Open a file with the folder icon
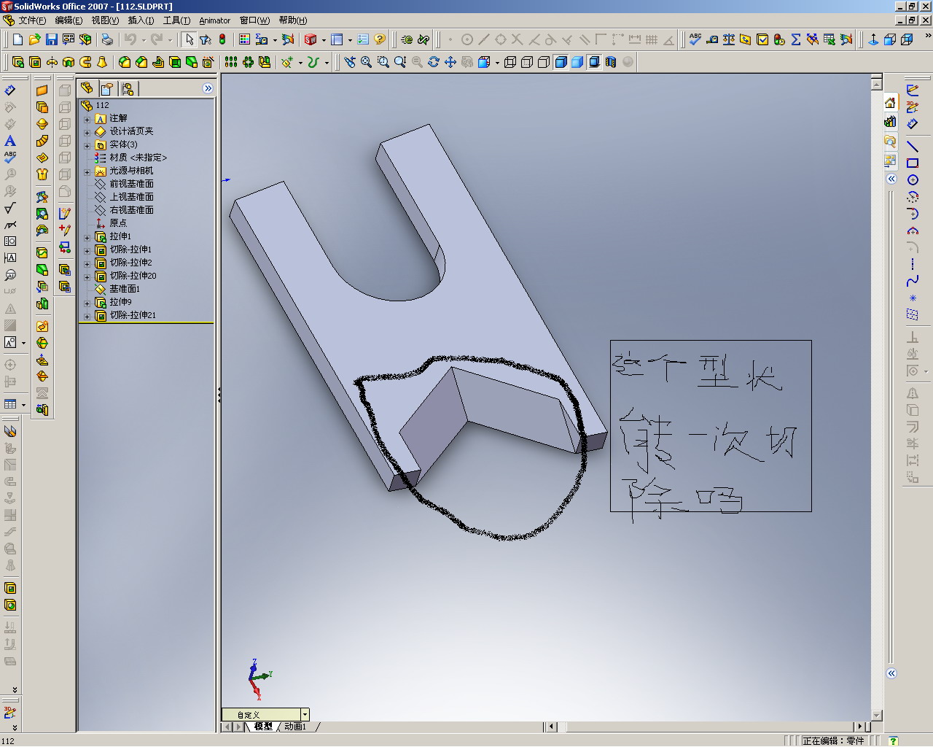The height and width of the screenshot is (747, 933). 34,39
